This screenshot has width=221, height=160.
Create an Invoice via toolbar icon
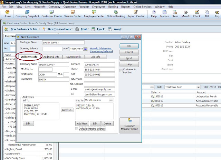coord(164,14)
